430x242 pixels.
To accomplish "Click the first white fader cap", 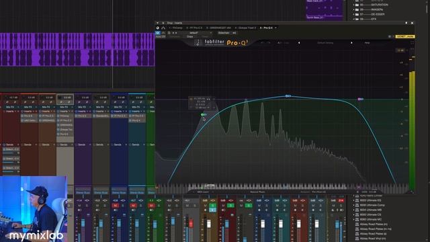I will tap(209, 224).
